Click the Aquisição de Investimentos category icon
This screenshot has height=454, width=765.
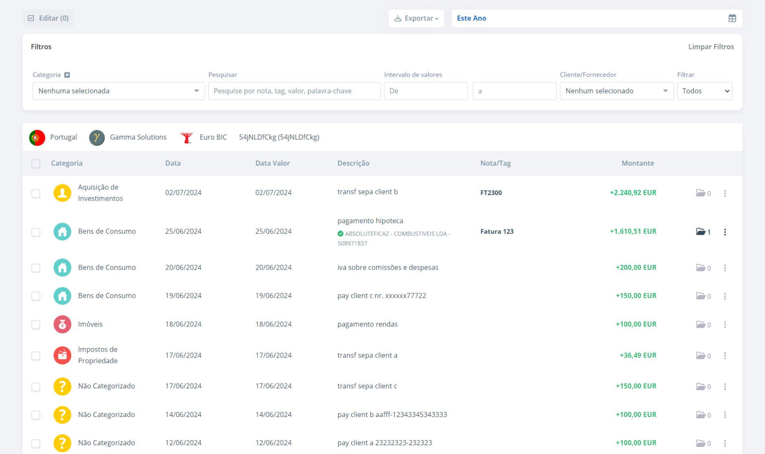point(63,193)
